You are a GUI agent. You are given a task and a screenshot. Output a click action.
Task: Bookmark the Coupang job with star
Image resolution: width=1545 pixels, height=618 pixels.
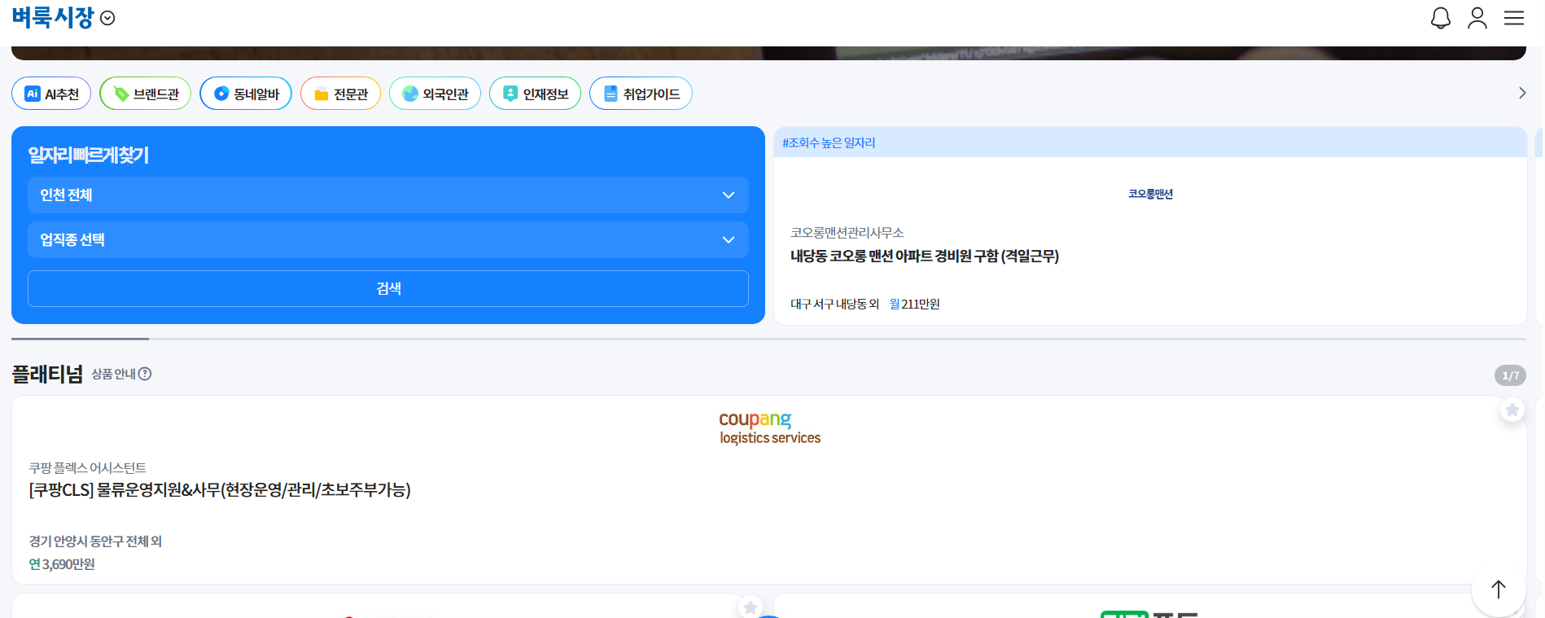(1512, 410)
